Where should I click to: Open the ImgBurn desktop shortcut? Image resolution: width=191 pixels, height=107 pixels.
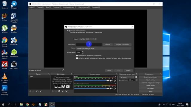[14, 29]
